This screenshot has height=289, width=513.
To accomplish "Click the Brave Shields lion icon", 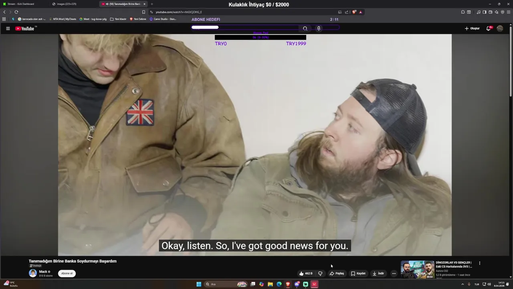I will point(354,12).
